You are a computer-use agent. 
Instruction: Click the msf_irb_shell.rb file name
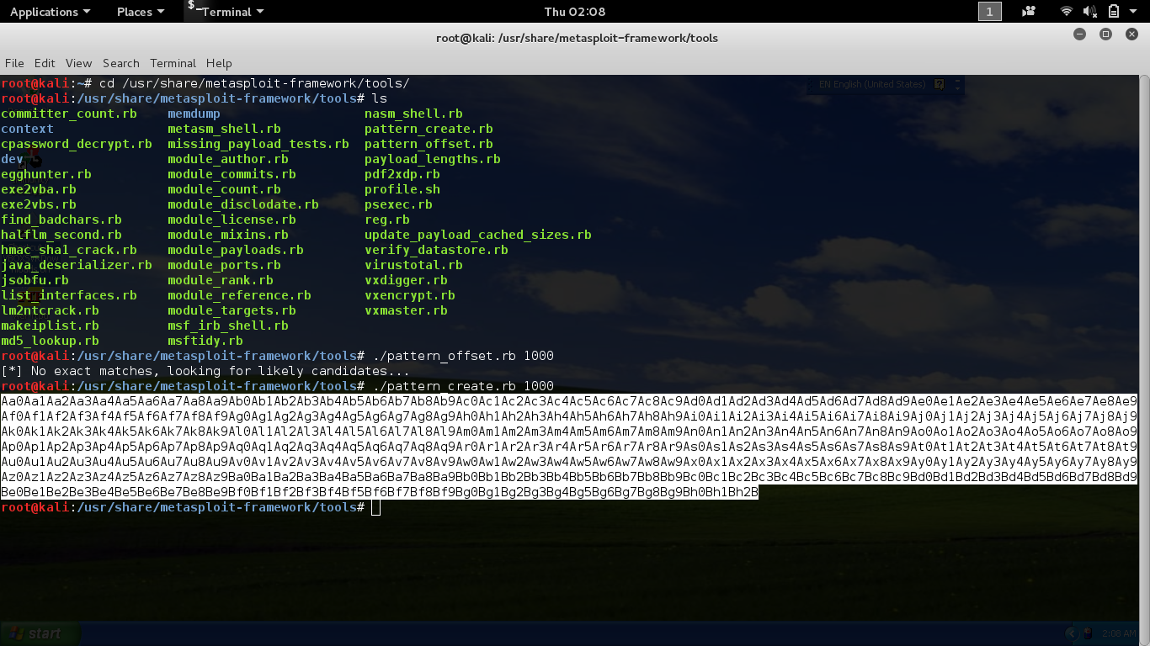(x=228, y=326)
